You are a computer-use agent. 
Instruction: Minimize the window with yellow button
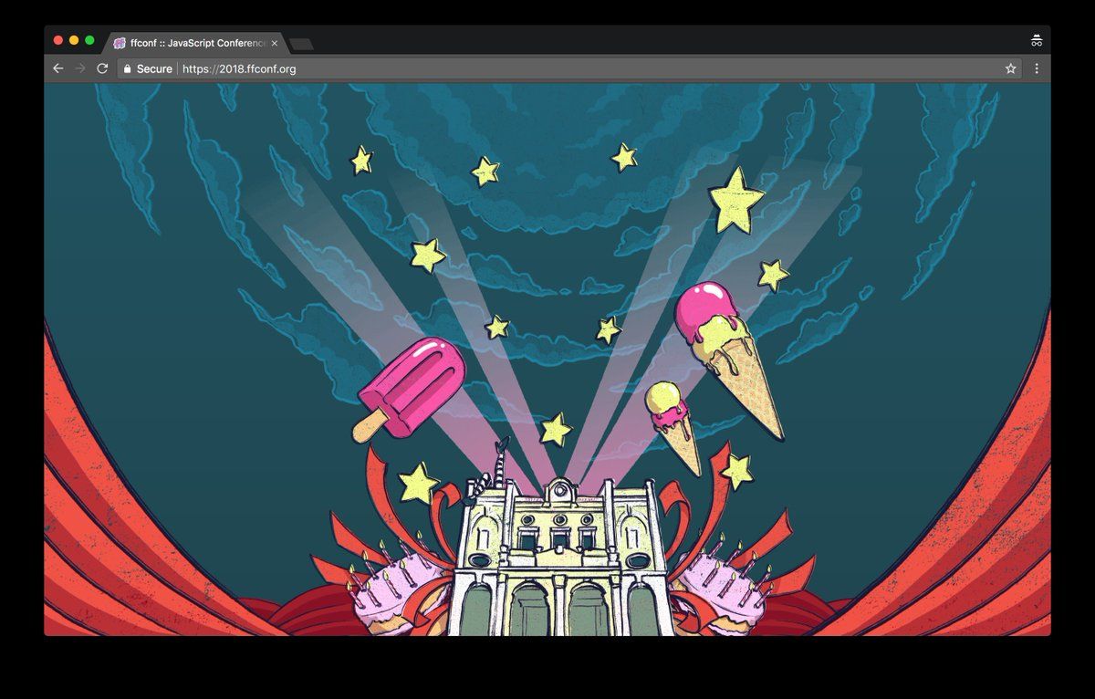[x=74, y=40]
